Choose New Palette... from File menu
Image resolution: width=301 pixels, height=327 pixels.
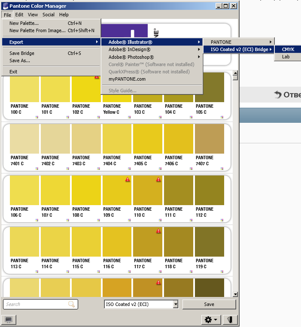51,23
